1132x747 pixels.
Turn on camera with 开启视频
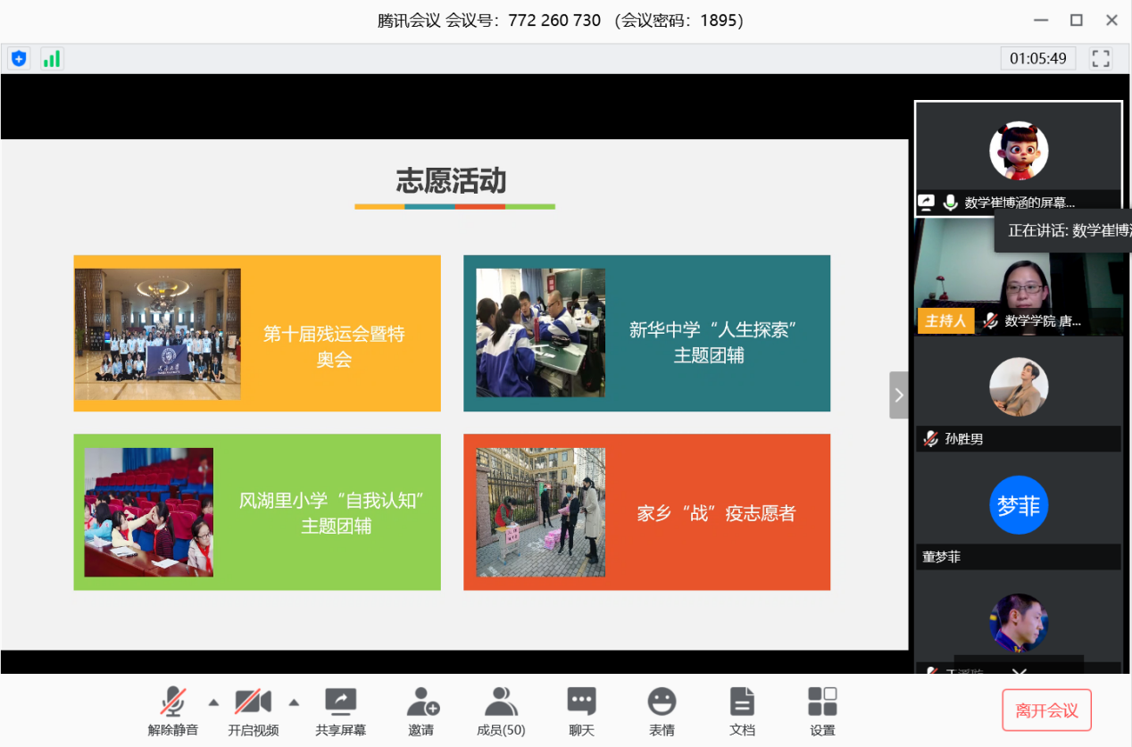(253, 711)
